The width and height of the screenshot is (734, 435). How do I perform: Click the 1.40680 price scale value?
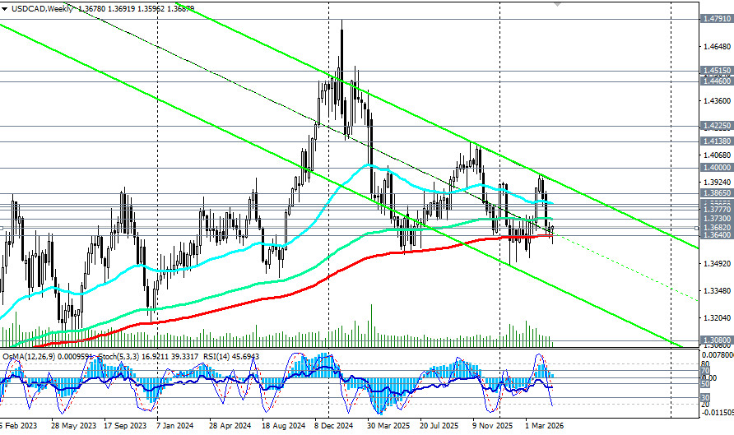(x=718, y=155)
